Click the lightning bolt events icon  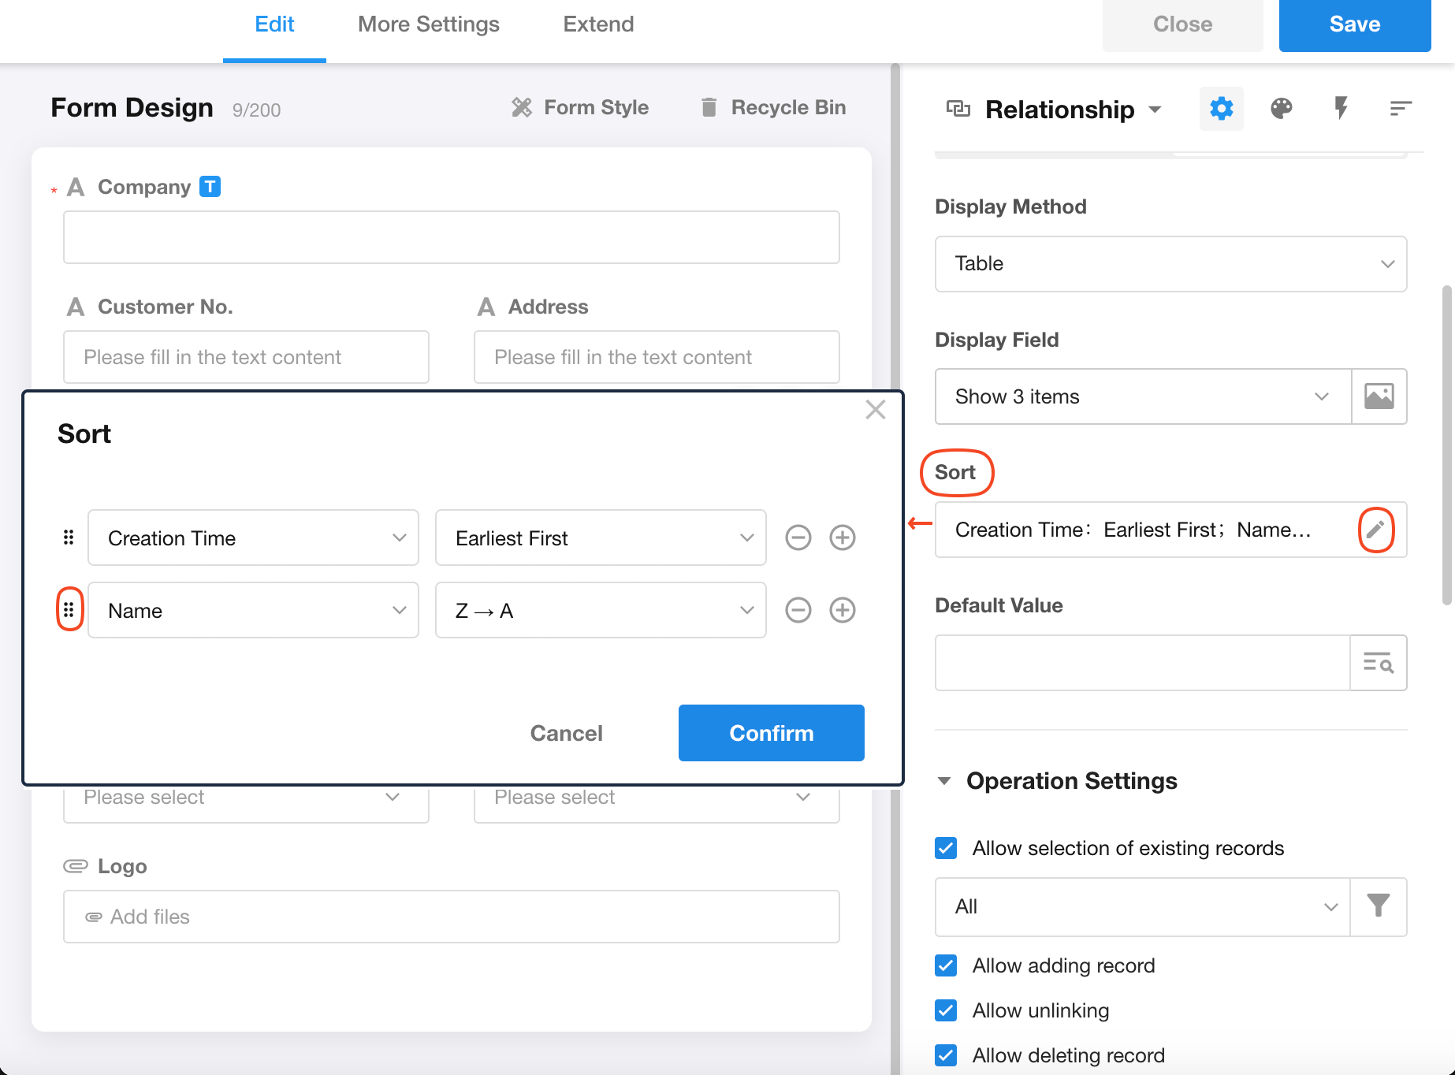[x=1340, y=109]
